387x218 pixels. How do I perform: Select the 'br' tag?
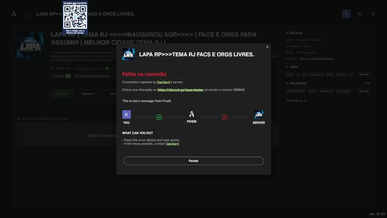(x=298, y=74)
